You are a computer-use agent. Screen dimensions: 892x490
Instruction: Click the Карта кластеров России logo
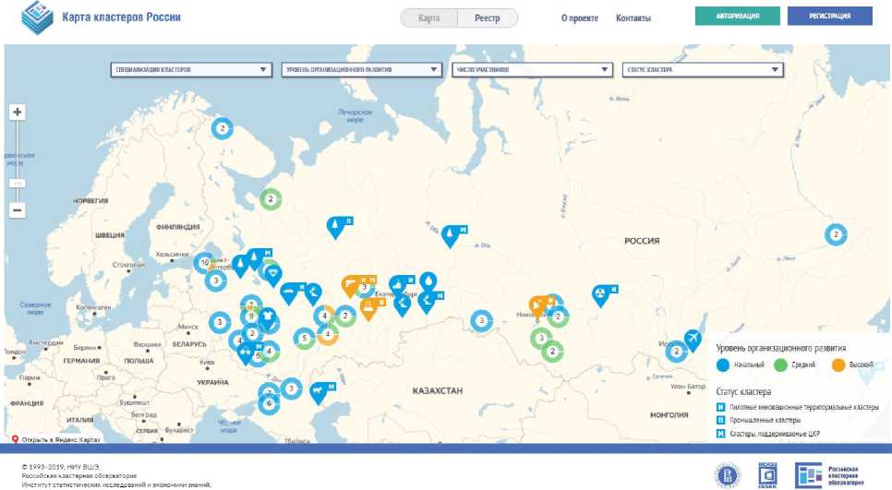pyautogui.click(x=102, y=18)
